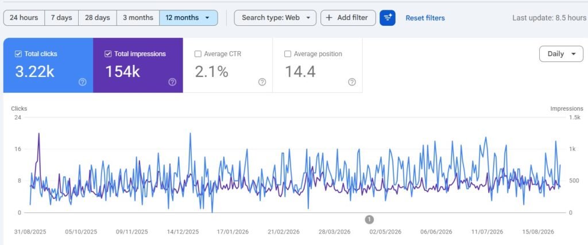
Task: Click the 2.1% average CTR value
Action: 211,71
